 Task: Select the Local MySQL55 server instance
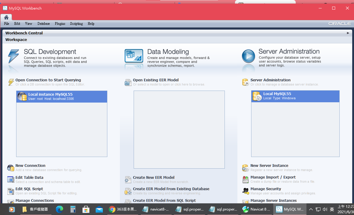295,96
